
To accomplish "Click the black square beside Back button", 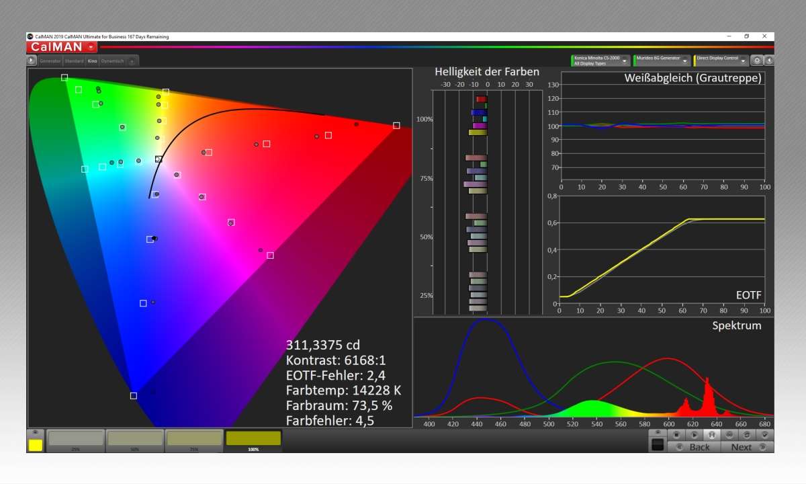I will coord(658,444).
